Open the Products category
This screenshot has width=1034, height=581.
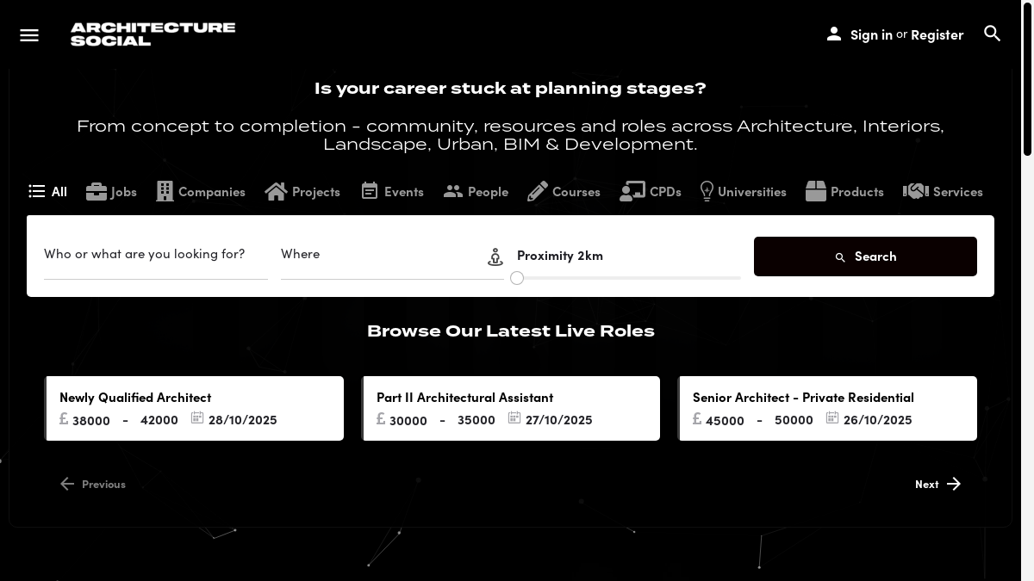(x=844, y=191)
